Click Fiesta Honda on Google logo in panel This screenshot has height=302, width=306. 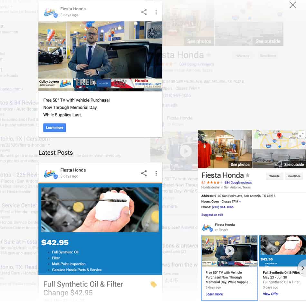point(207,228)
